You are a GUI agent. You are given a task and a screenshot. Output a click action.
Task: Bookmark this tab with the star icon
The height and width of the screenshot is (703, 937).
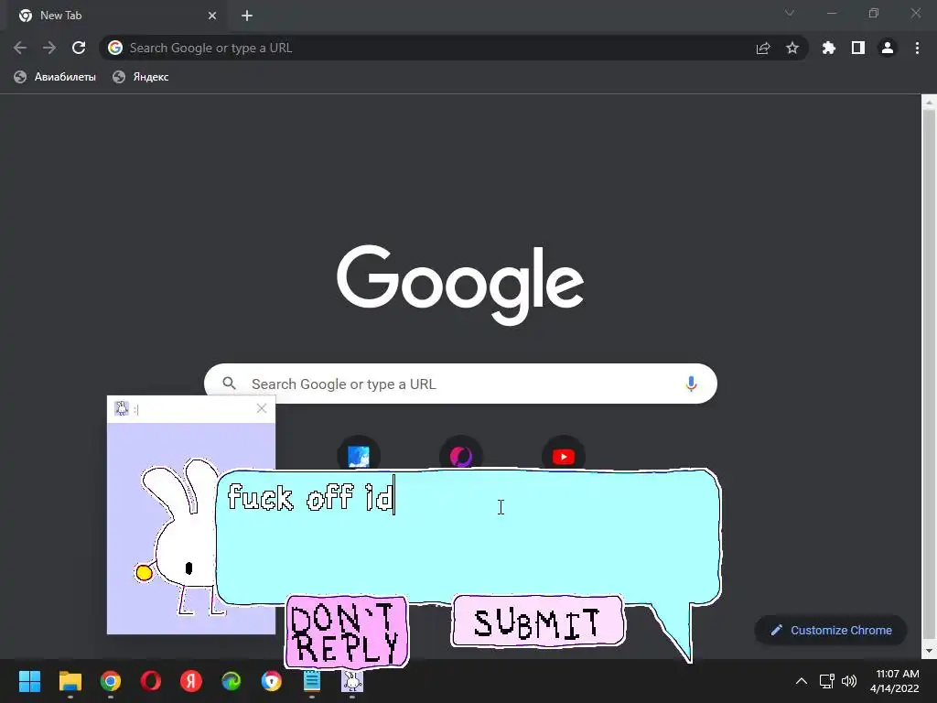click(792, 48)
